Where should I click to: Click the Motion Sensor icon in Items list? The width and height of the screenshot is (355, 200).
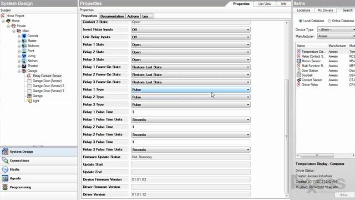(x=299, y=61)
